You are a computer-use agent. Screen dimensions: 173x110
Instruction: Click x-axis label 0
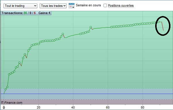pyautogui.click(x=4, y=108)
